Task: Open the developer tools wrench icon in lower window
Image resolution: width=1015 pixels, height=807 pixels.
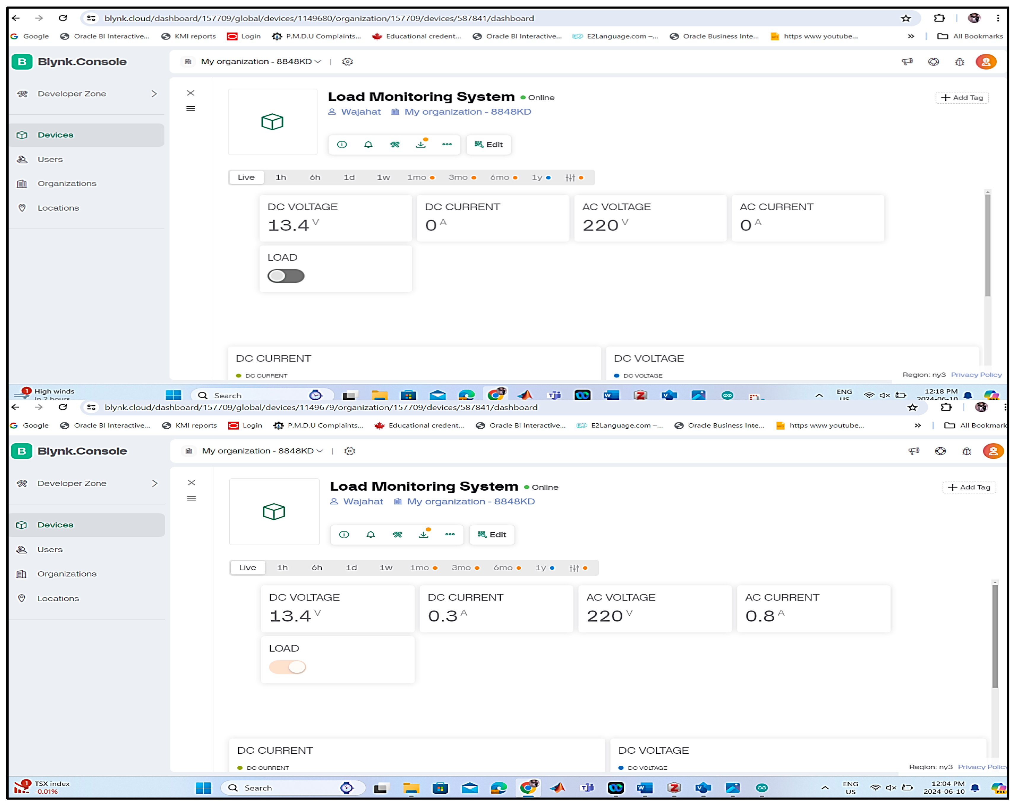Action: click(x=397, y=534)
